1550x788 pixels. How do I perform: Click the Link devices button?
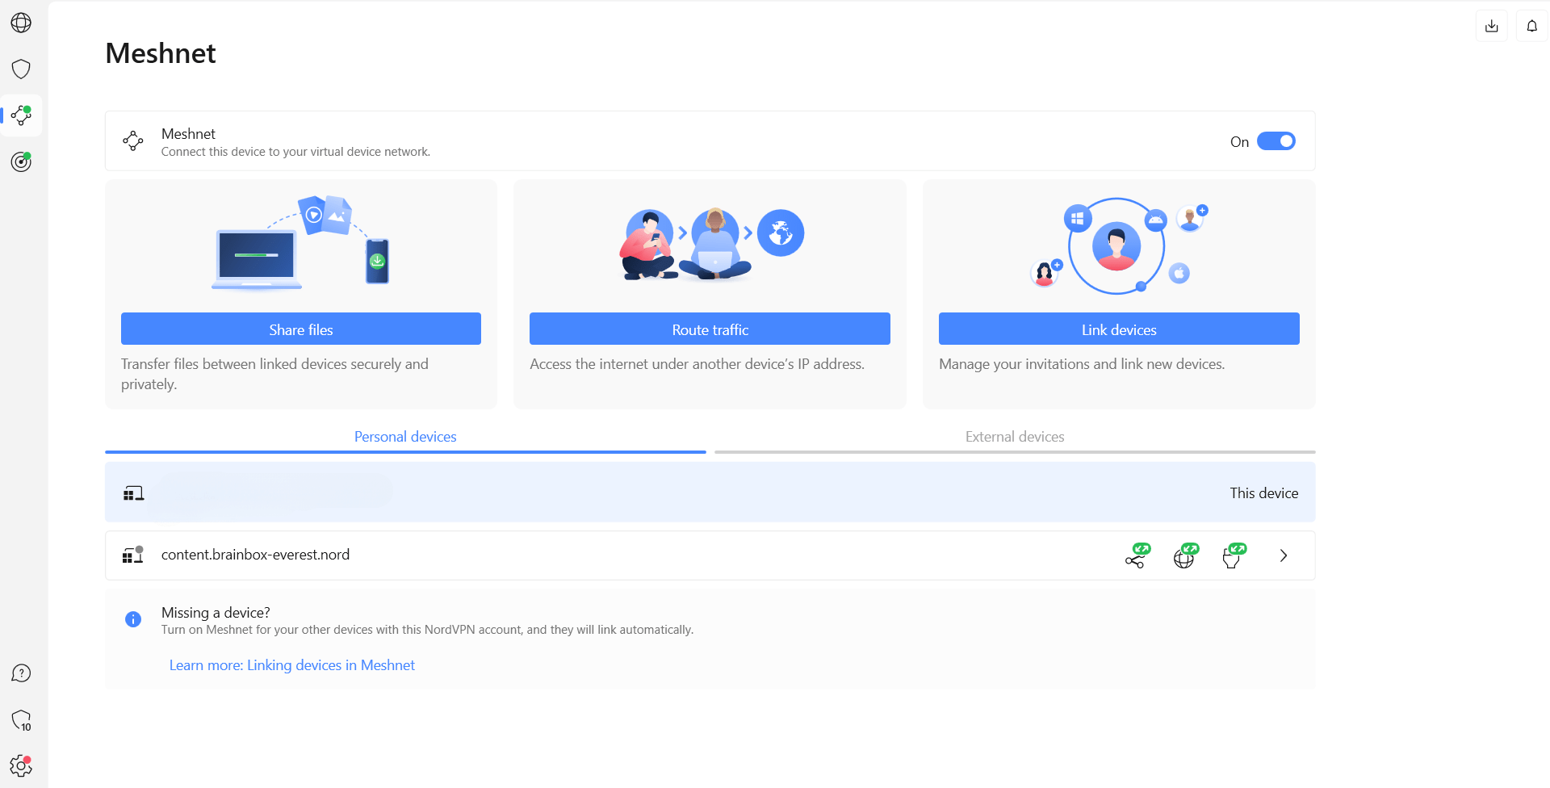1119,329
